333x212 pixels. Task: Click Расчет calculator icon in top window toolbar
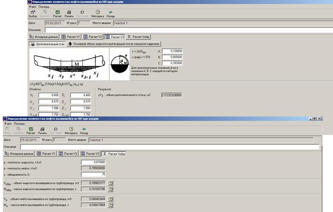[x=57, y=13]
